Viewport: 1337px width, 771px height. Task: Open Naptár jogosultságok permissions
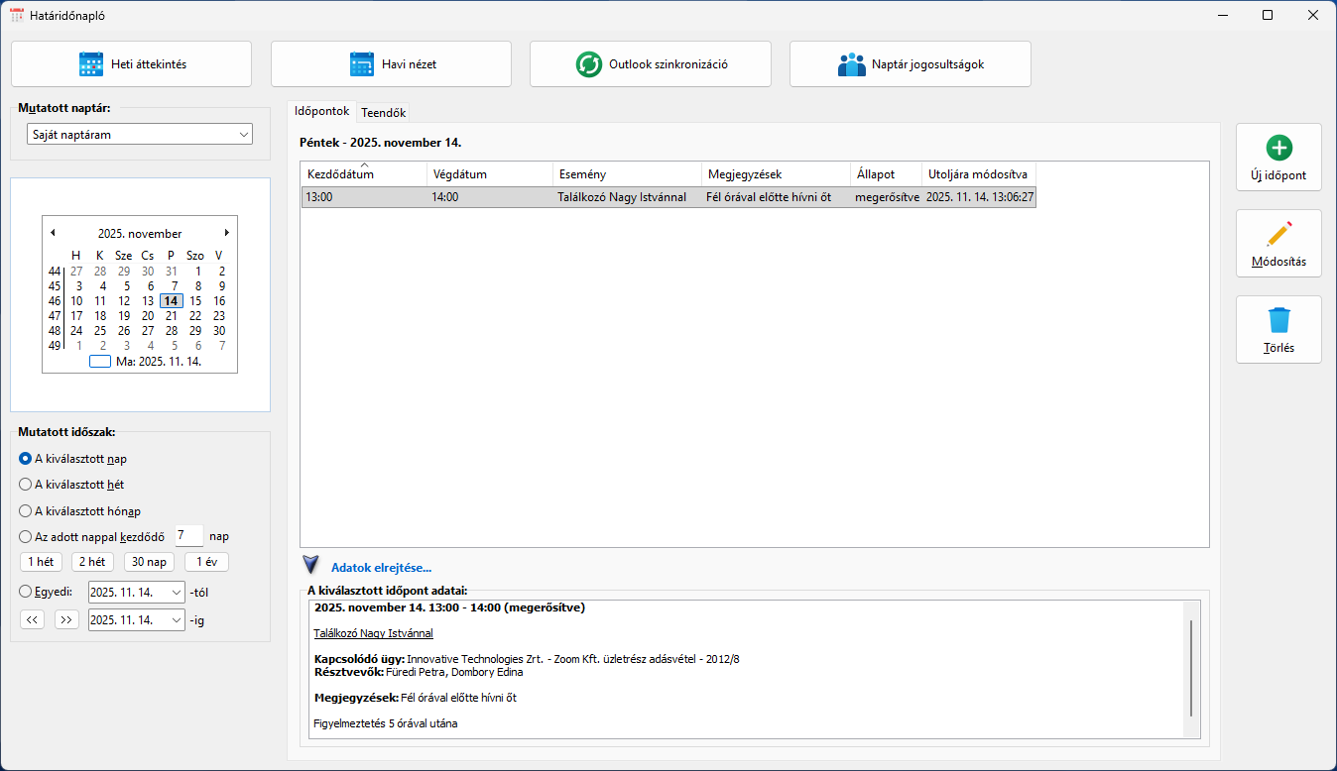pyautogui.click(x=910, y=64)
